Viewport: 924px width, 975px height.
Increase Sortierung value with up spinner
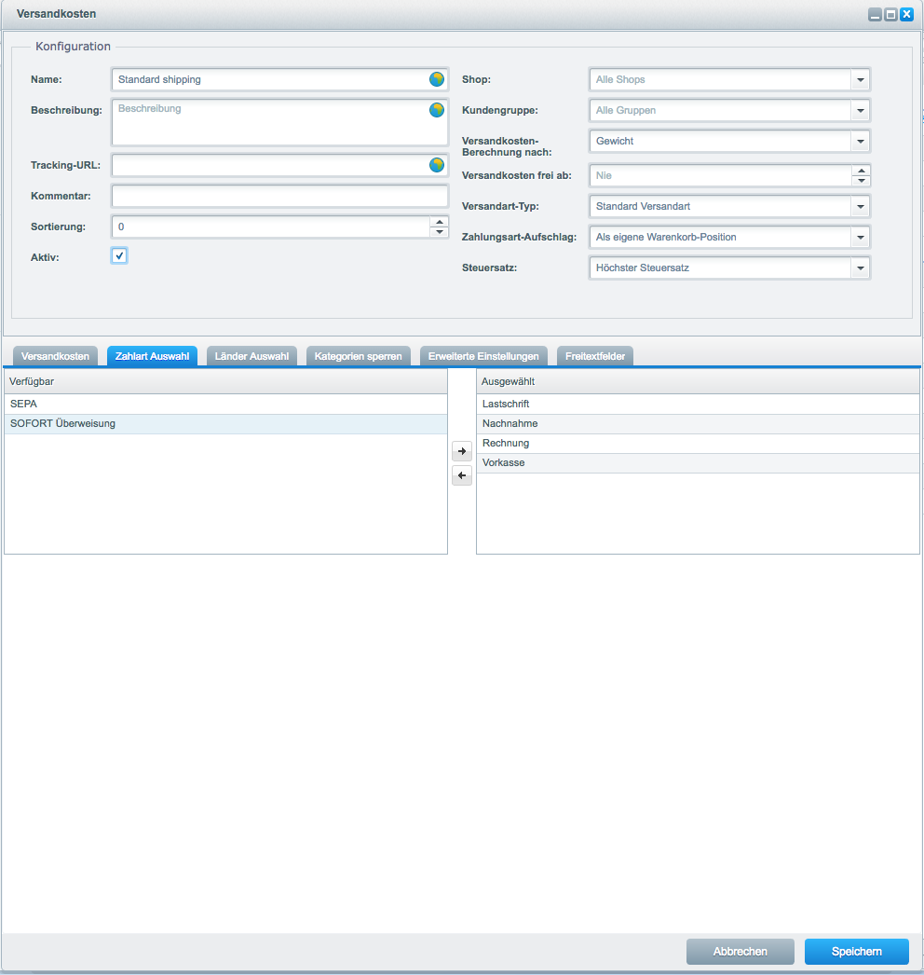click(440, 222)
